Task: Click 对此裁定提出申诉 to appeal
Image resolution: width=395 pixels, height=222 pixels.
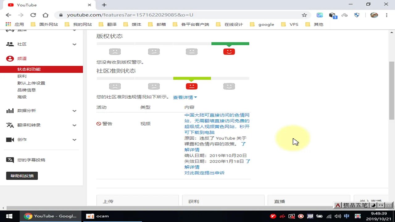Action: click(x=204, y=173)
